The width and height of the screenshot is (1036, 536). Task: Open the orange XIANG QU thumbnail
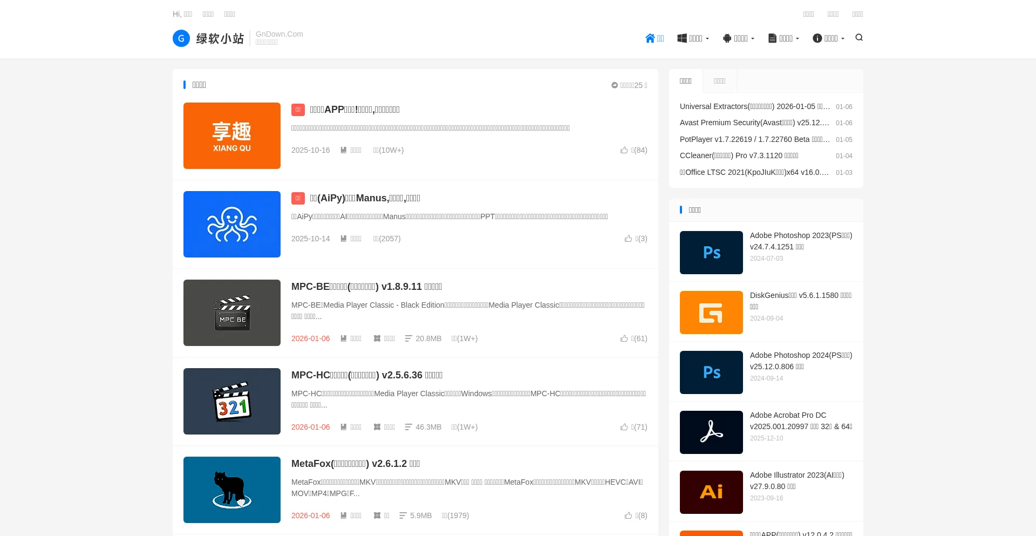(x=232, y=135)
